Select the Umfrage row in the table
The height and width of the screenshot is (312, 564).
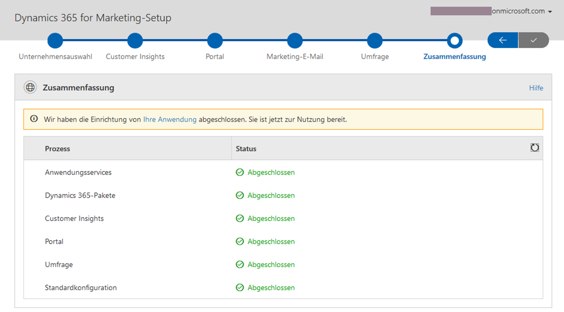pos(283,264)
